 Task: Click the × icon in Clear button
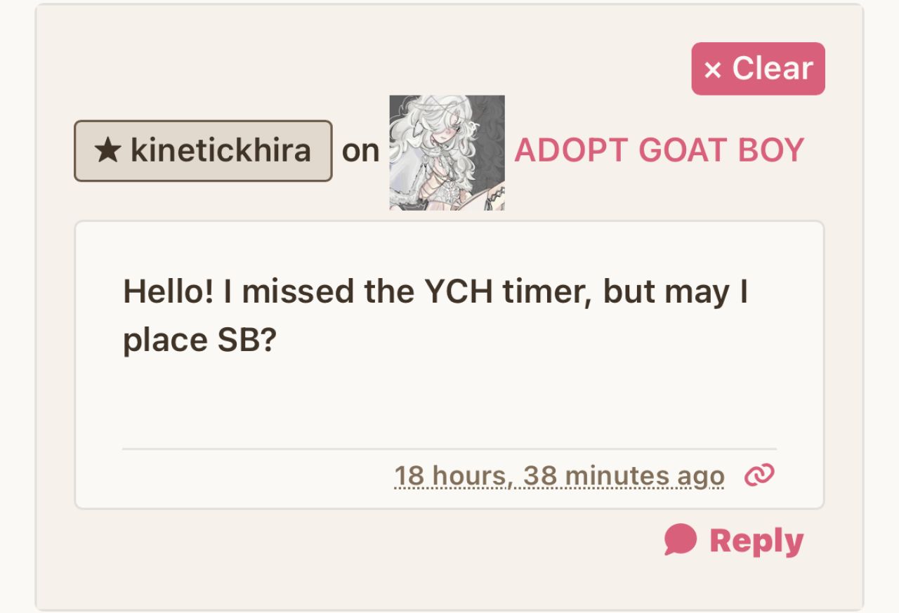(x=713, y=70)
